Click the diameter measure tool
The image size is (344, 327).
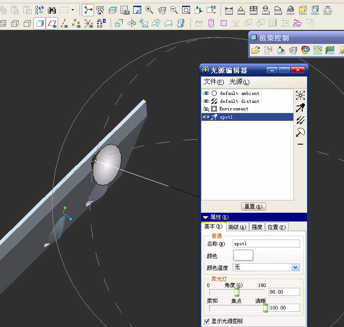click(x=266, y=10)
